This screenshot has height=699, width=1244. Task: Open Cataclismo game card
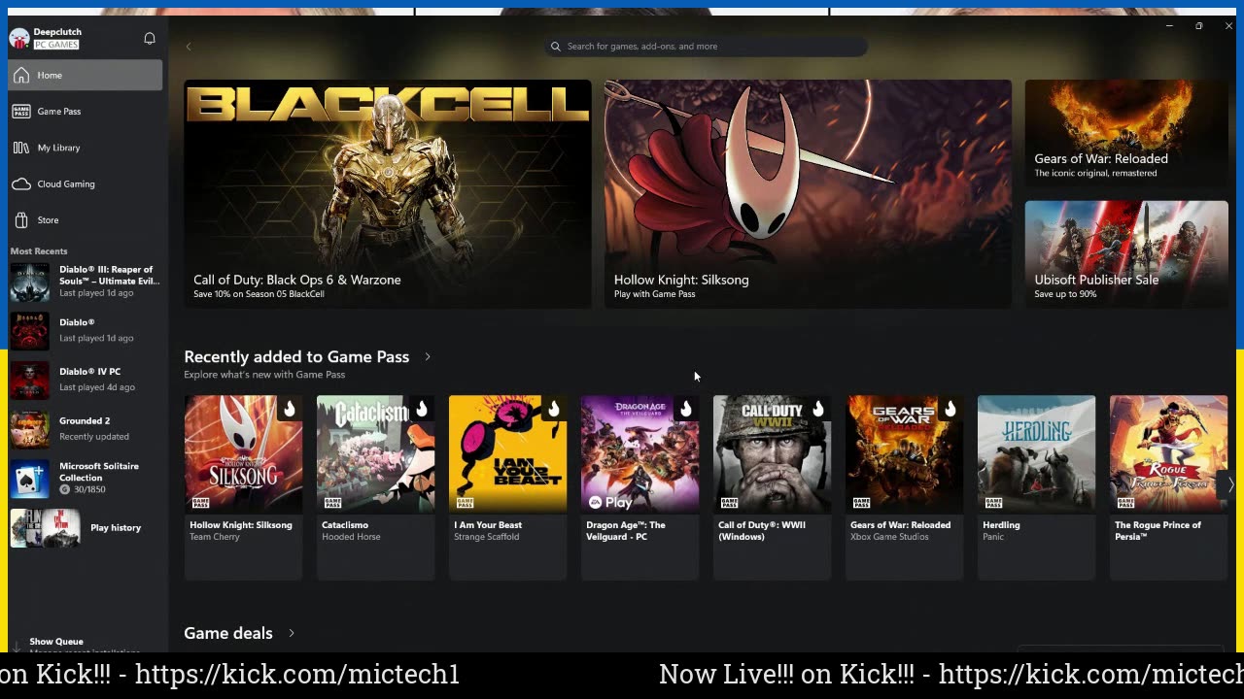pos(375,487)
